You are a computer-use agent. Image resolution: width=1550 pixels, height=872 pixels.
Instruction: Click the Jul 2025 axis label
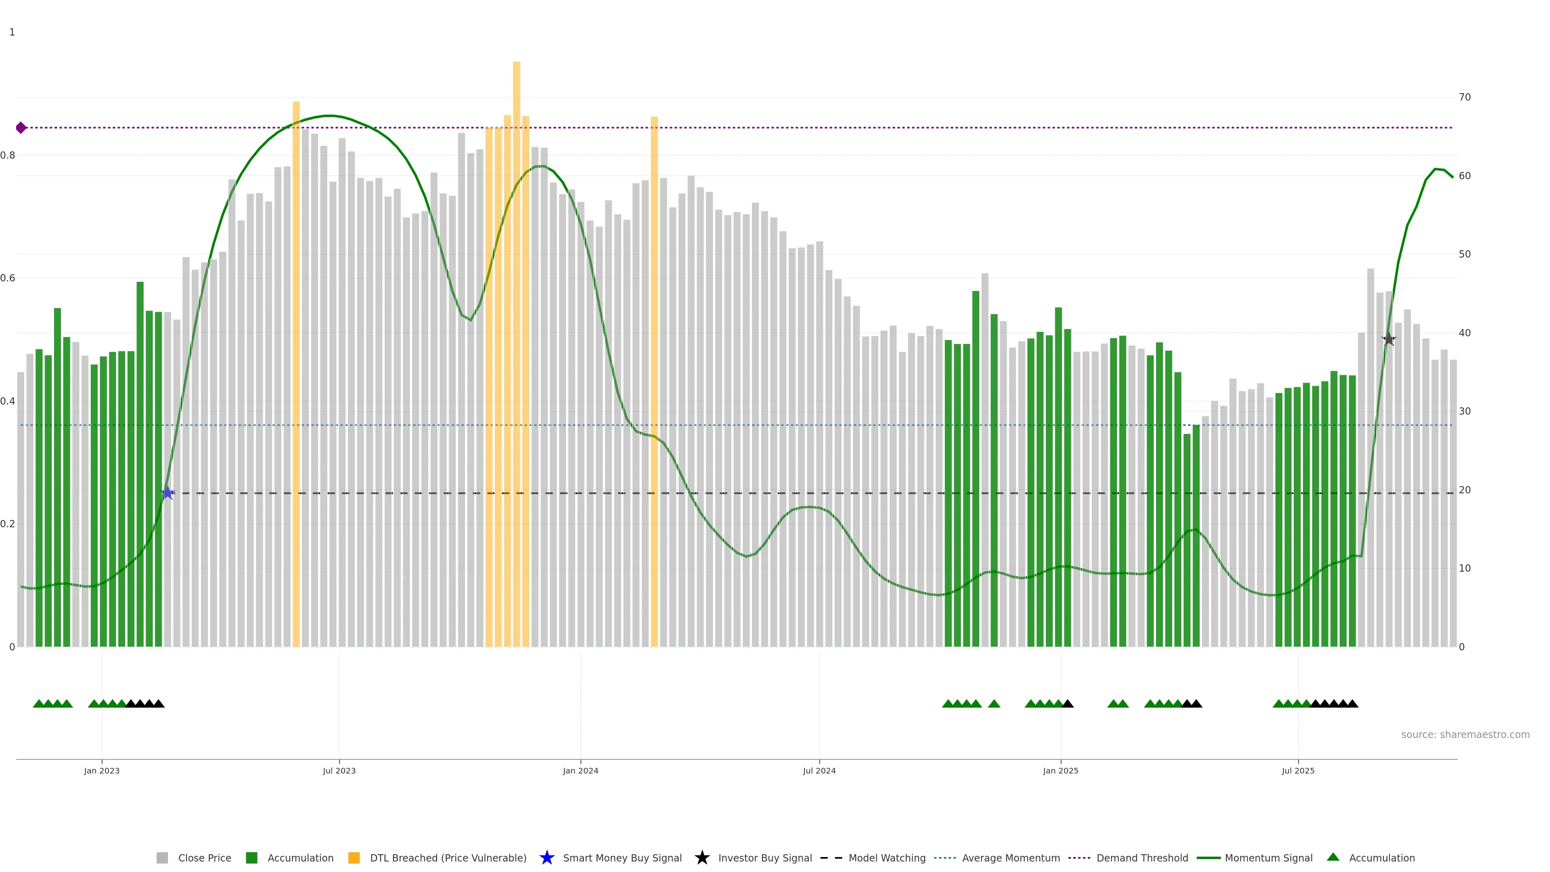(x=1298, y=771)
